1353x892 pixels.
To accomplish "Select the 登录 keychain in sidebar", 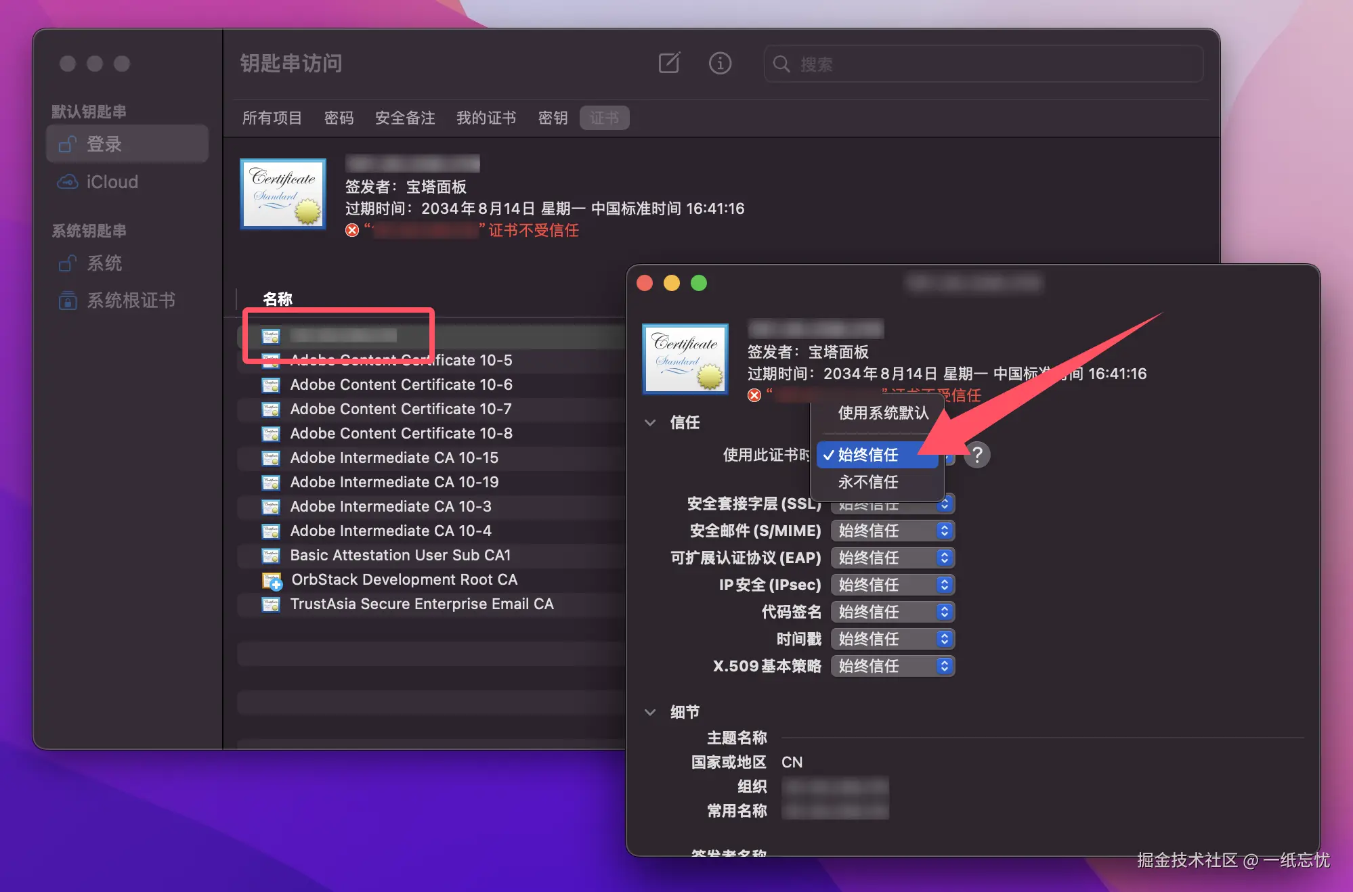I will (104, 144).
